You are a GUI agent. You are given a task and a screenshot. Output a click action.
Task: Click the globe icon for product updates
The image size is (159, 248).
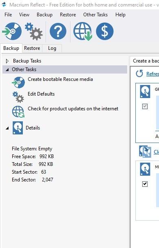pyautogui.click(x=18, y=112)
